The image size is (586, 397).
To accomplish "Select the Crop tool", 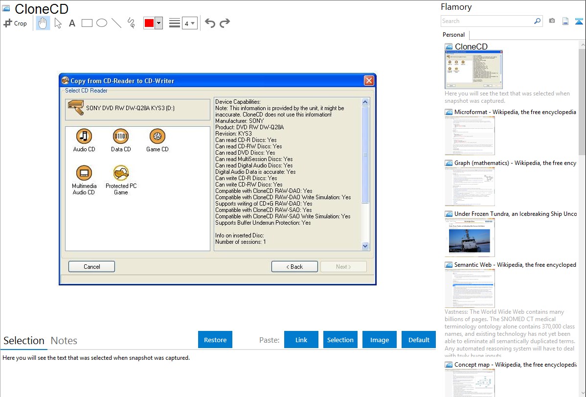I will click(15, 23).
